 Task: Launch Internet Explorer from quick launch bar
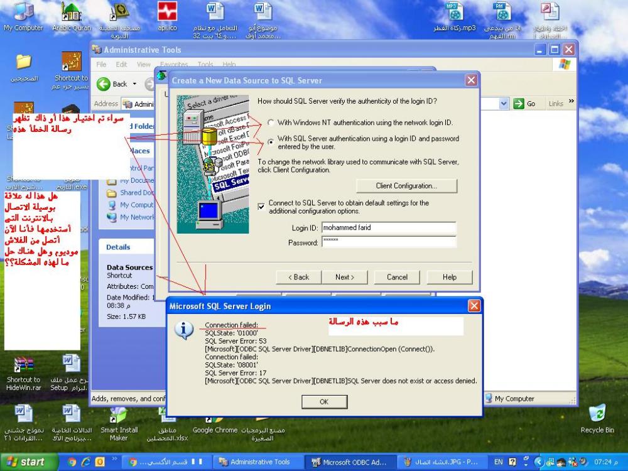(85, 462)
